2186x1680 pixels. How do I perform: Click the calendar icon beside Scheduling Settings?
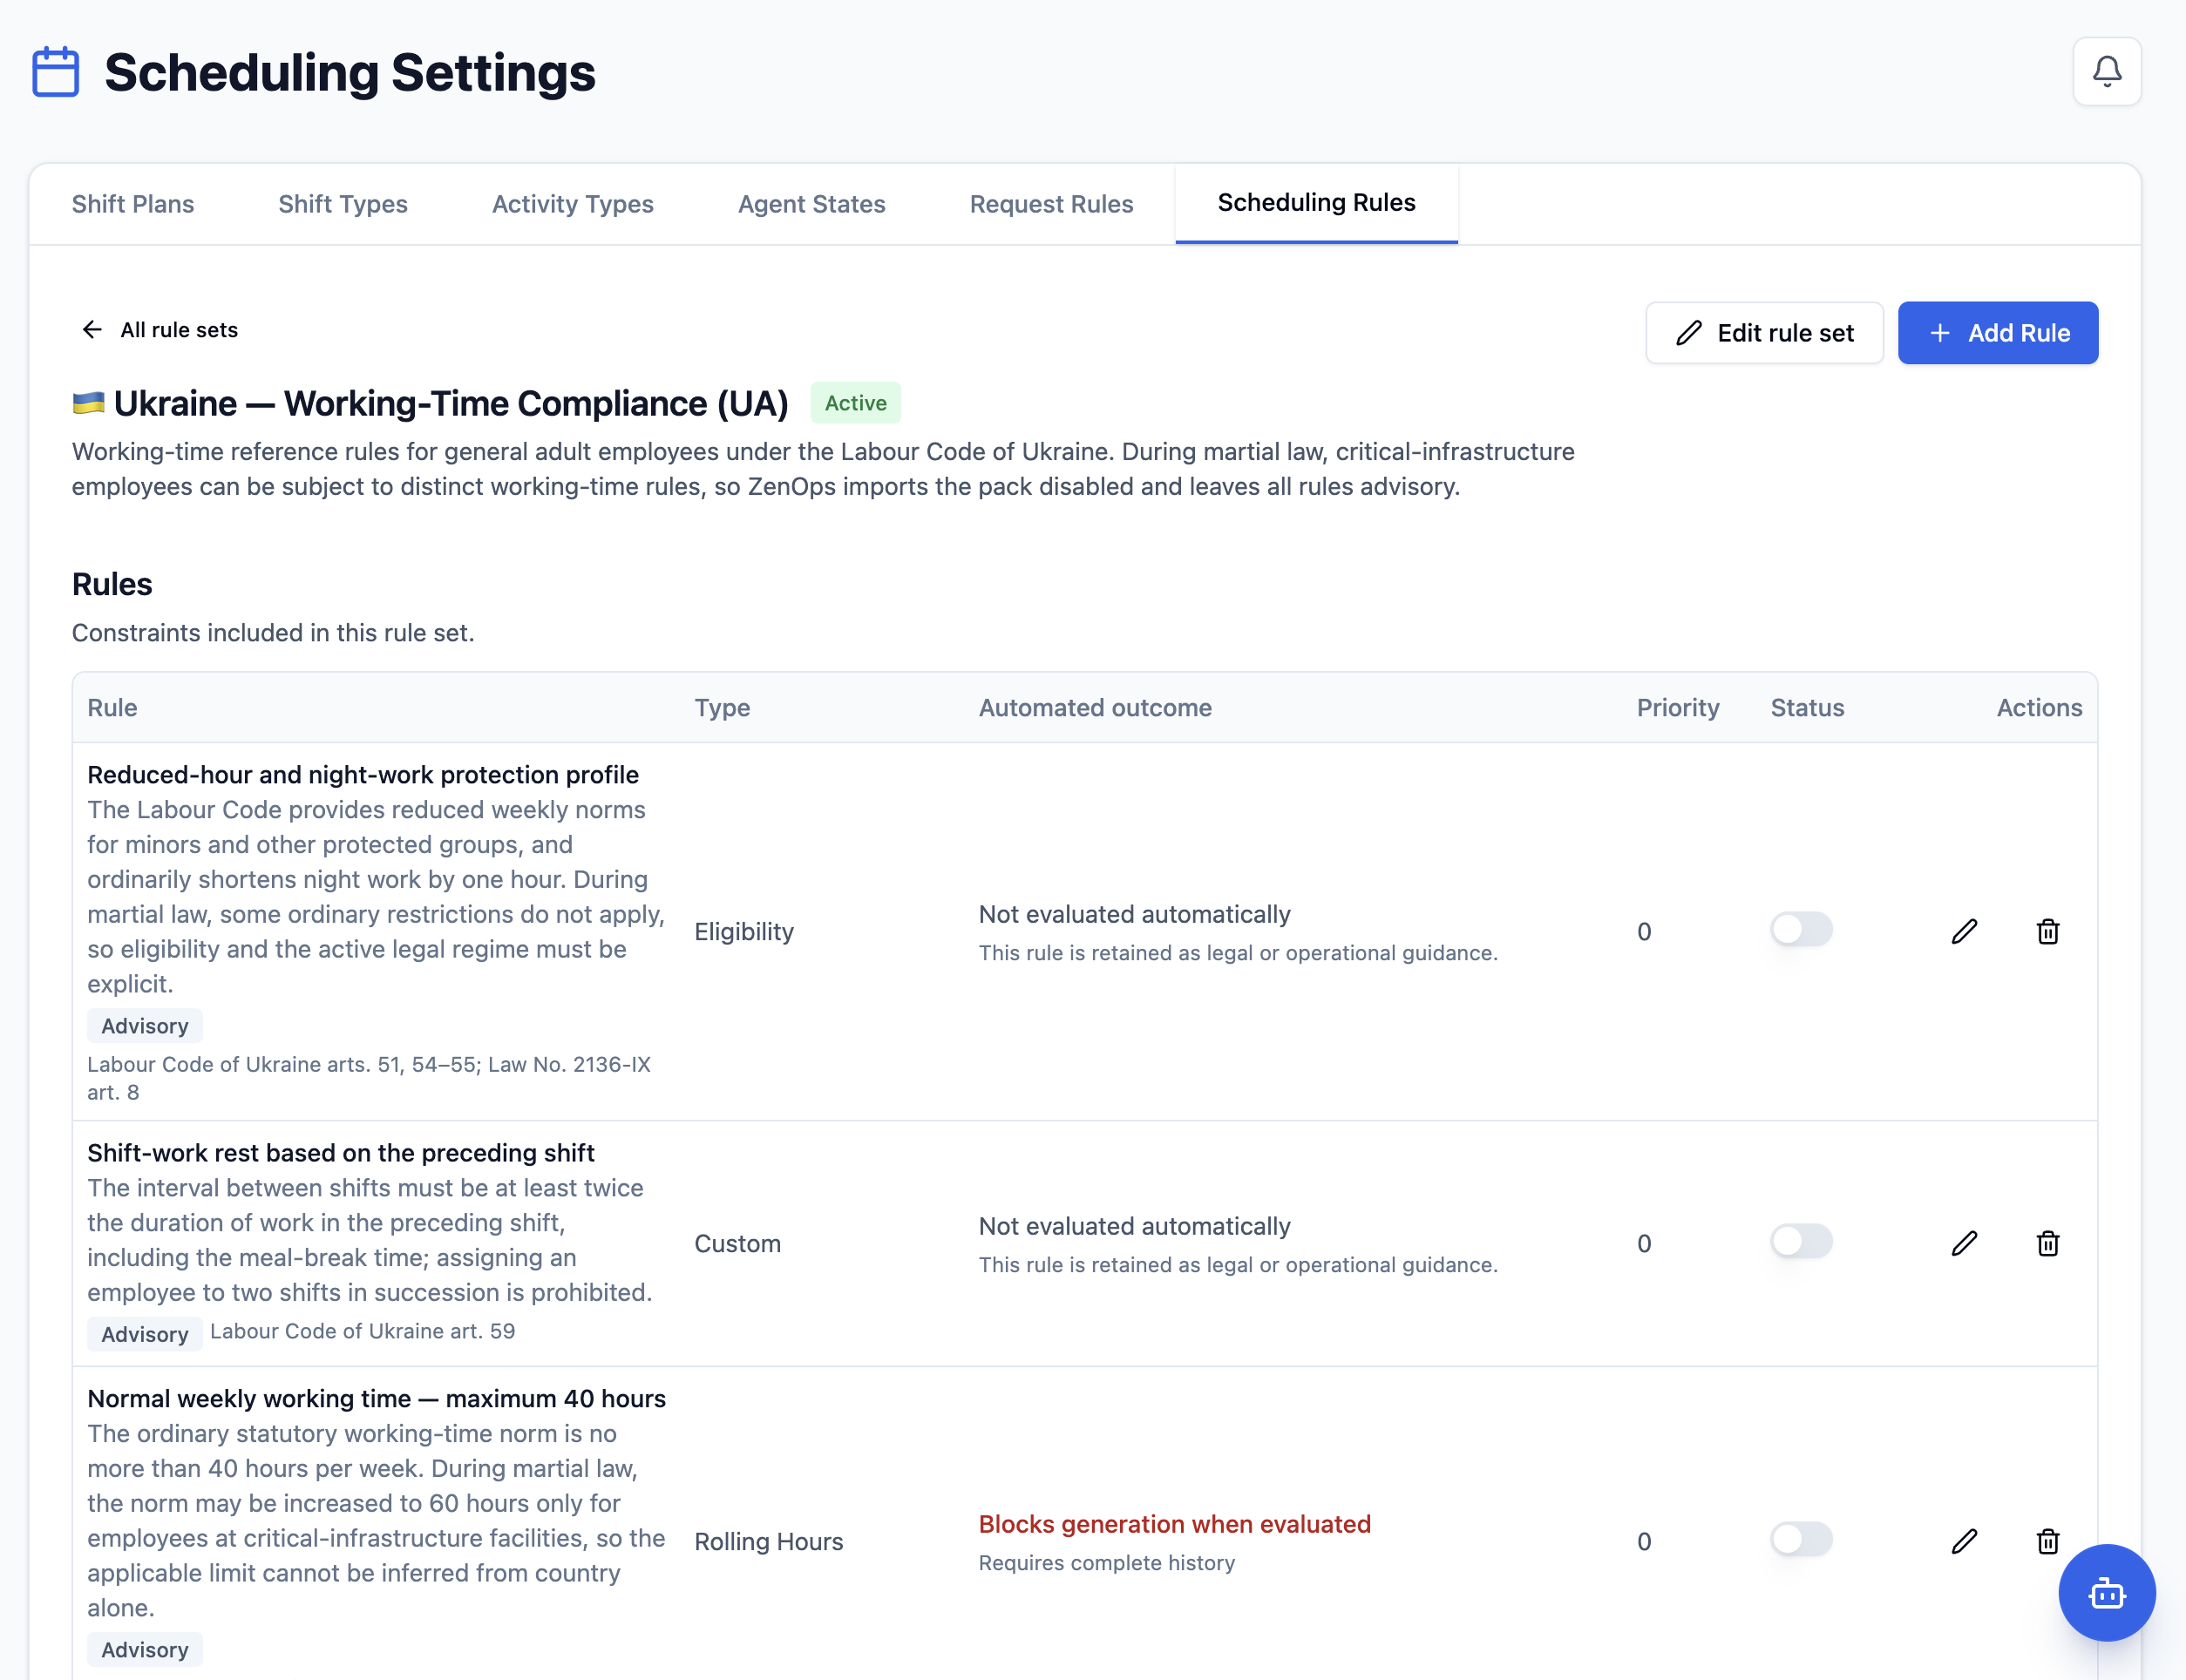[56, 72]
